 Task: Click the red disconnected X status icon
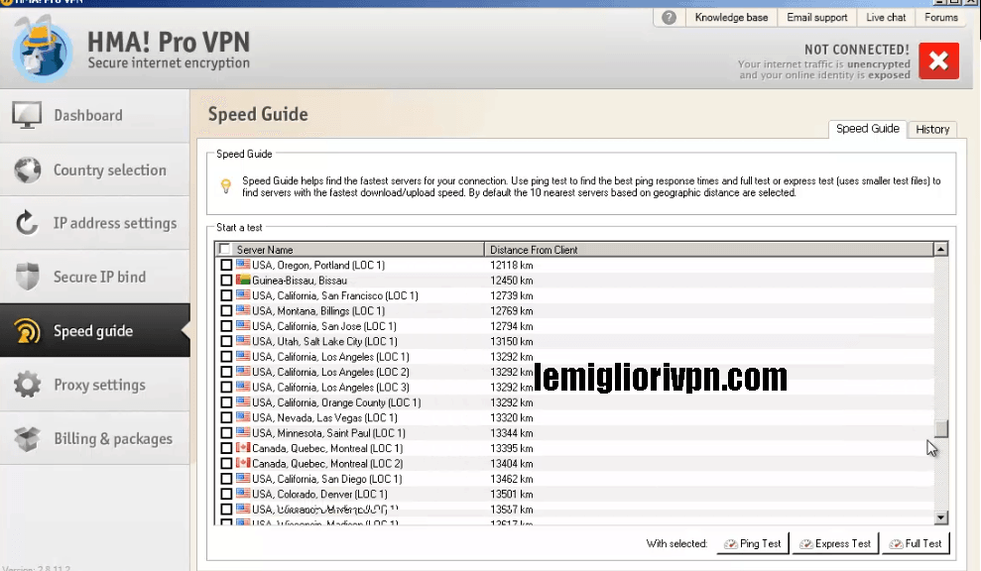[x=938, y=60]
